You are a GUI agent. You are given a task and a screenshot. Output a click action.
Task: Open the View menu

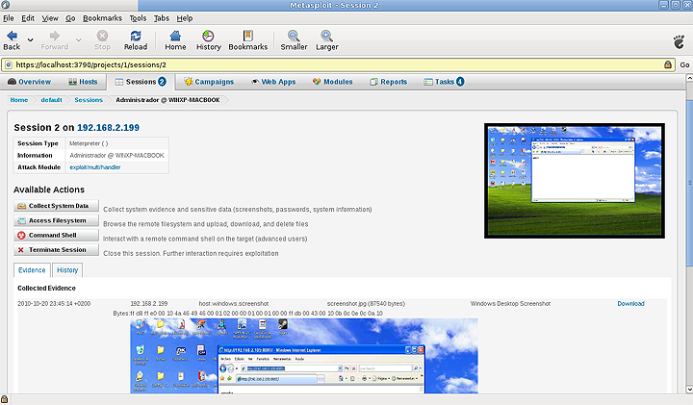[50, 18]
